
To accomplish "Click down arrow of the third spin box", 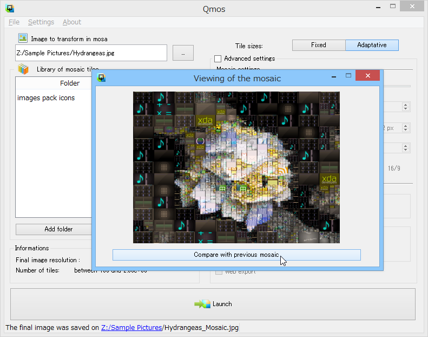I will 406,150.
